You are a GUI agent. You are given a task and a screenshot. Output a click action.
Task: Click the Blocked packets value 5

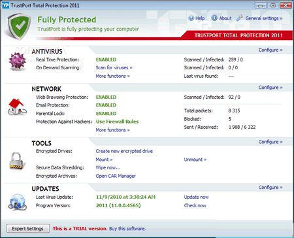pyautogui.click(x=230, y=119)
